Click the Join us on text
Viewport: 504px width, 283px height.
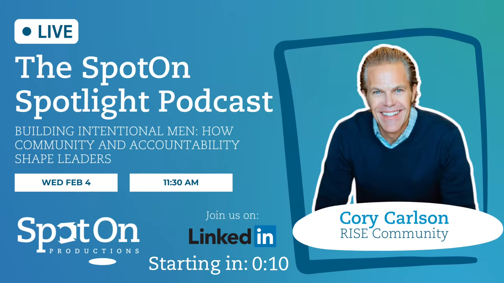(232, 215)
